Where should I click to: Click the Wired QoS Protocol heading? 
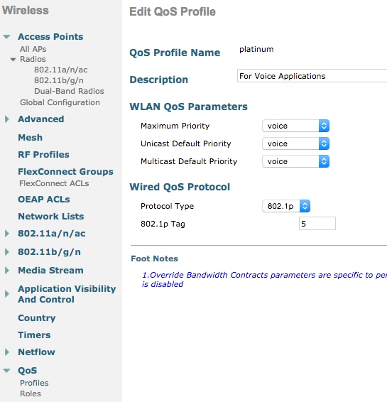tap(180, 187)
